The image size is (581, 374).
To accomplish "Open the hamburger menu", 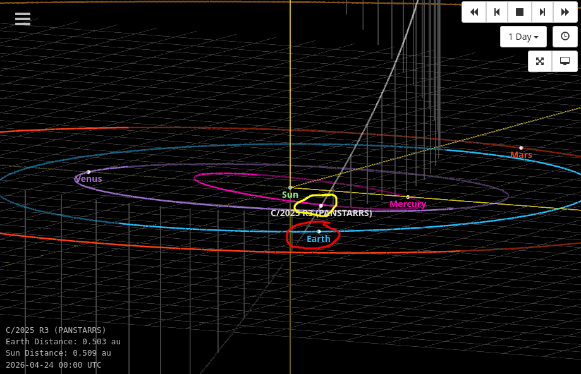I will (23, 19).
